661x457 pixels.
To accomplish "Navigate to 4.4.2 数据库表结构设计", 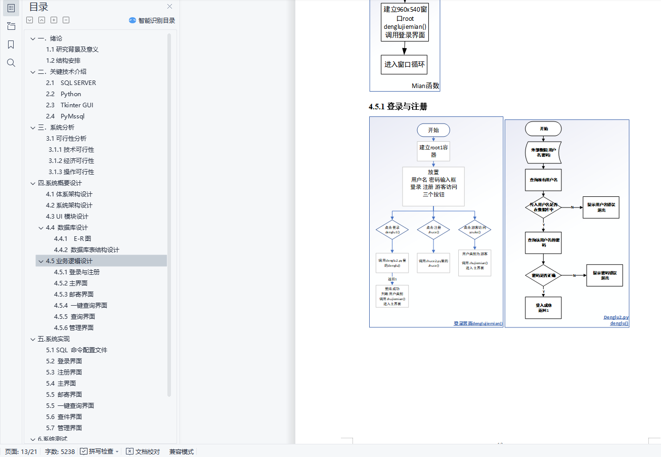I will click(87, 250).
